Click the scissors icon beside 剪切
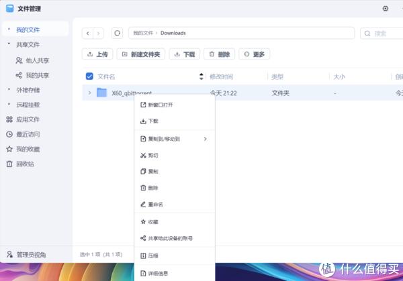Image resolution: width=403 pixels, height=281 pixels. [x=143, y=156]
